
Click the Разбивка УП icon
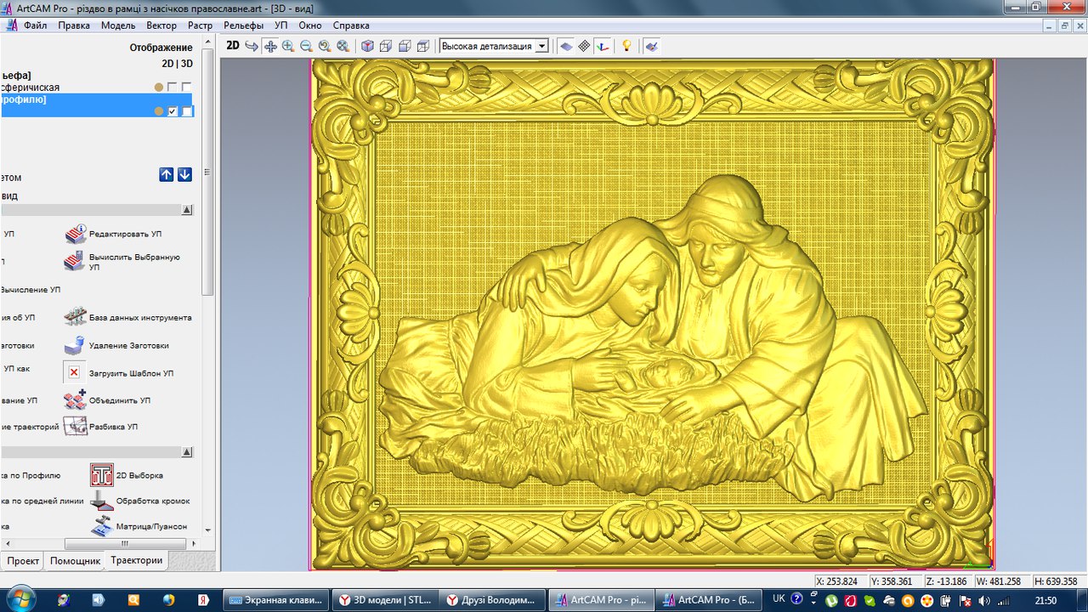(76, 426)
